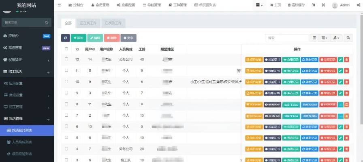
Task: Tick the select-all checkbox in the table header
Action: pos(66,49)
